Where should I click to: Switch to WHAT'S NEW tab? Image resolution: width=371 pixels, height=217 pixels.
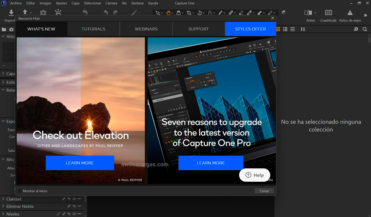[41, 29]
